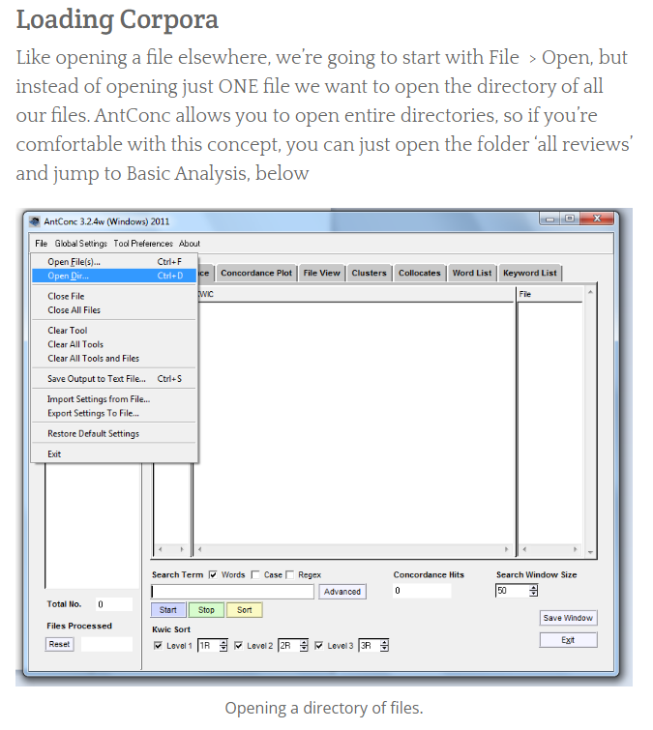
Task: Choose Open File(s)... from File menu
Action: pos(114,262)
